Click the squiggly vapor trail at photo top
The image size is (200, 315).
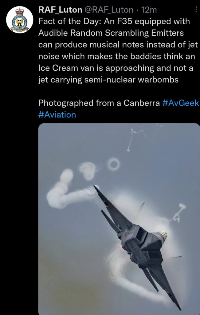click(x=135, y=139)
